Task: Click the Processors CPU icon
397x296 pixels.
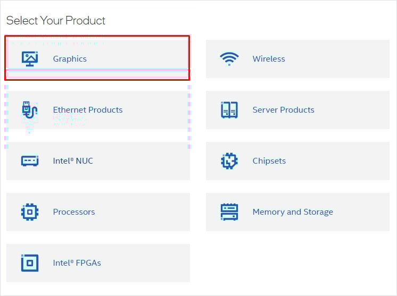Action: click(30, 212)
